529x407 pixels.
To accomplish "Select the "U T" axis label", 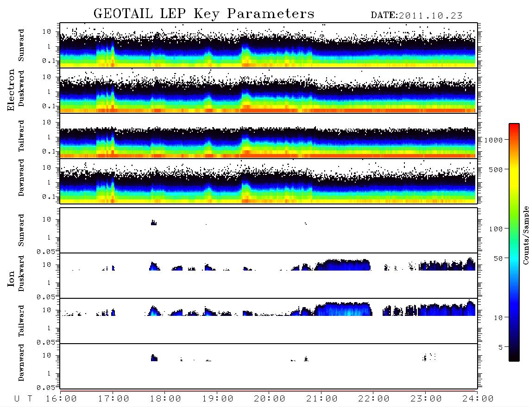I will pos(23,399).
